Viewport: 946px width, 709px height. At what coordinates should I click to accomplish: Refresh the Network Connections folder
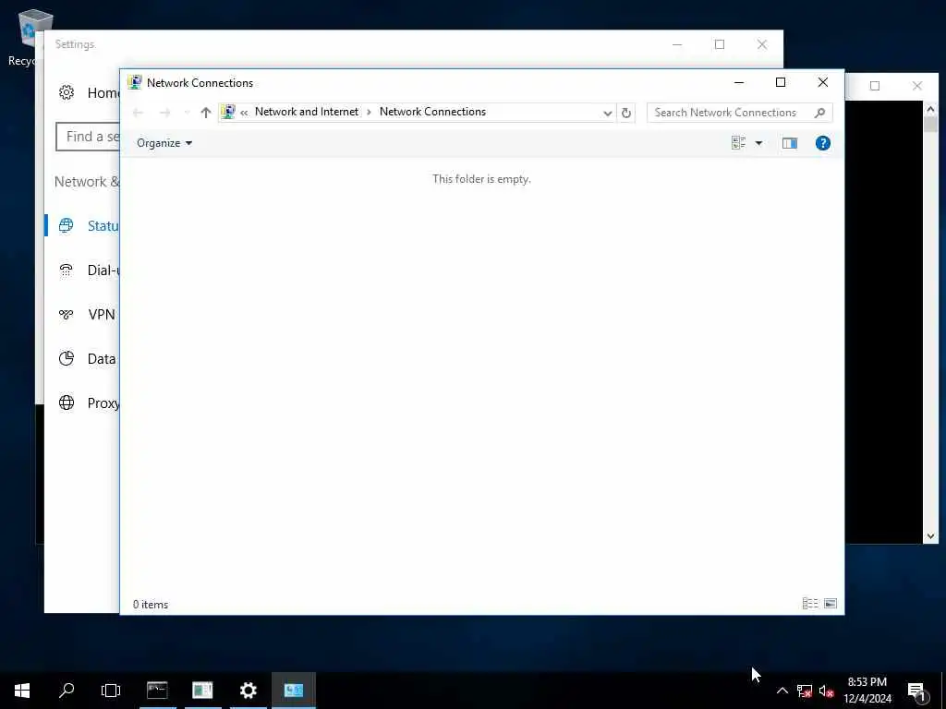pos(626,113)
